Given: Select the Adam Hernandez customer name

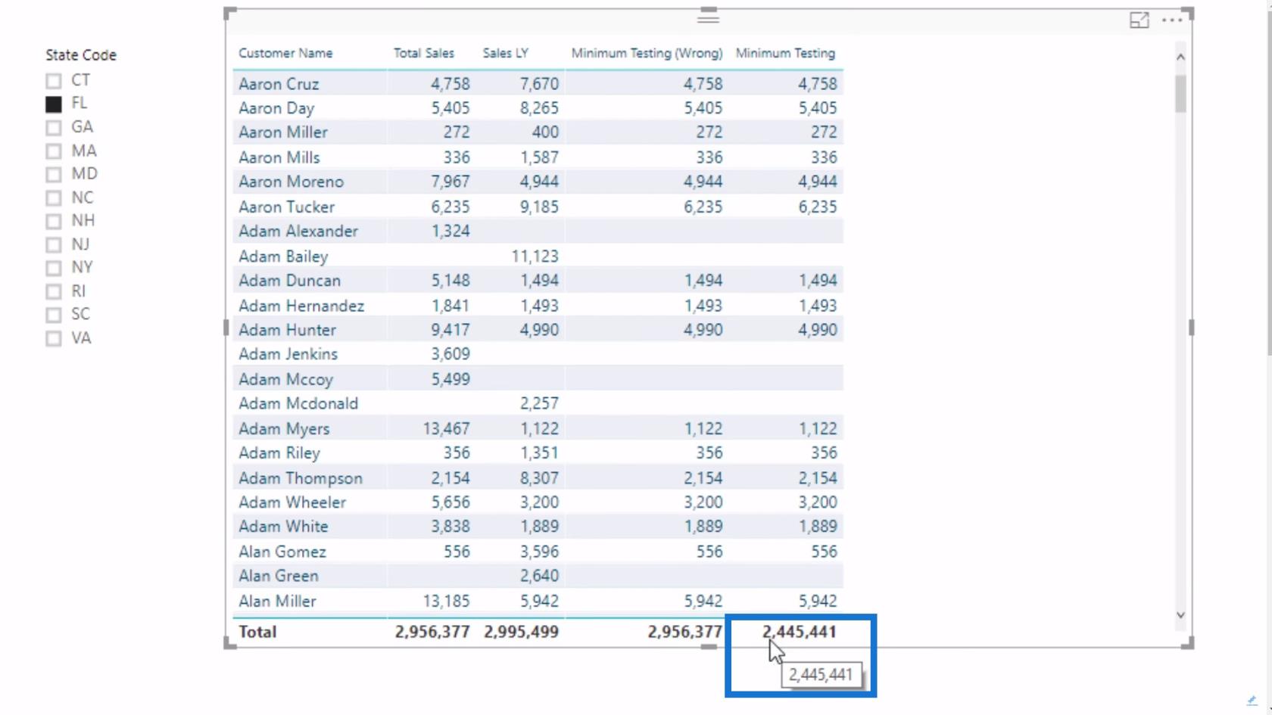Looking at the screenshot, I should coord(301,306).
